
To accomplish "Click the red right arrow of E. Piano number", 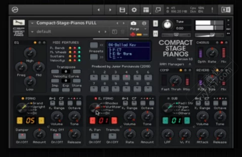I will [114, 121].
